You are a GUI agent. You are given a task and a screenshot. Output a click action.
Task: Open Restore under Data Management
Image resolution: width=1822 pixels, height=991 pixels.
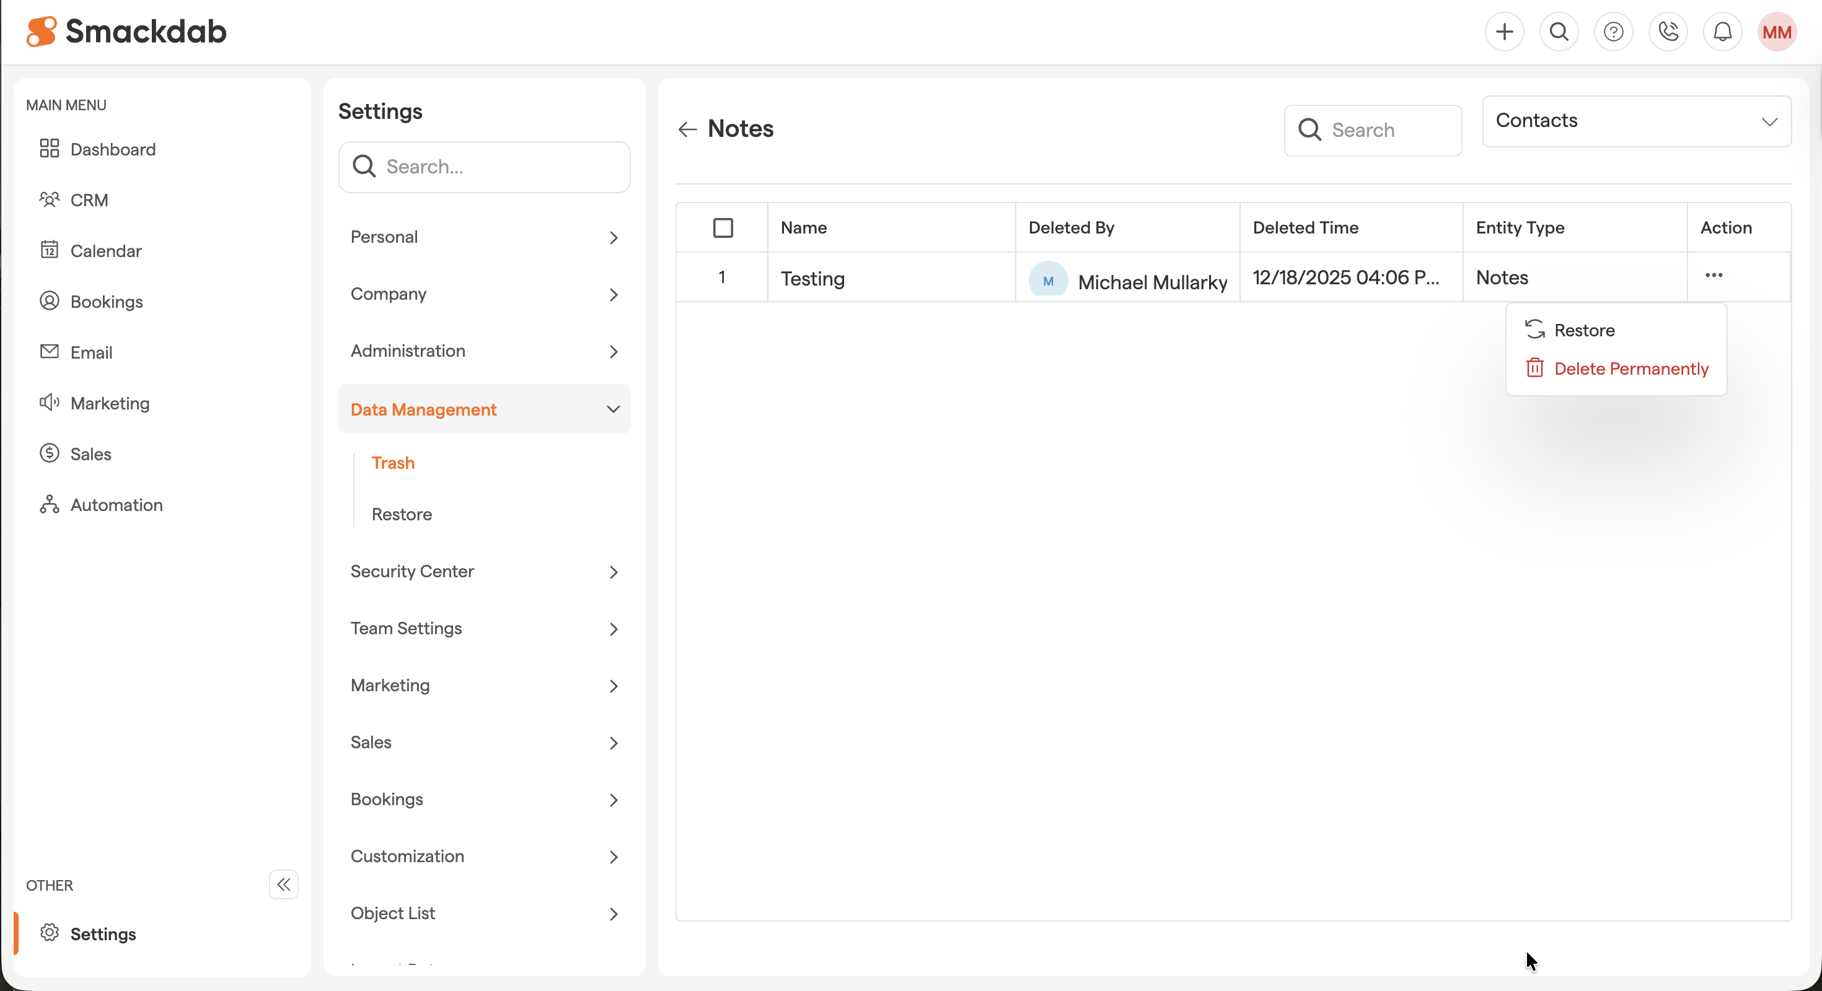tap(402, 514)
